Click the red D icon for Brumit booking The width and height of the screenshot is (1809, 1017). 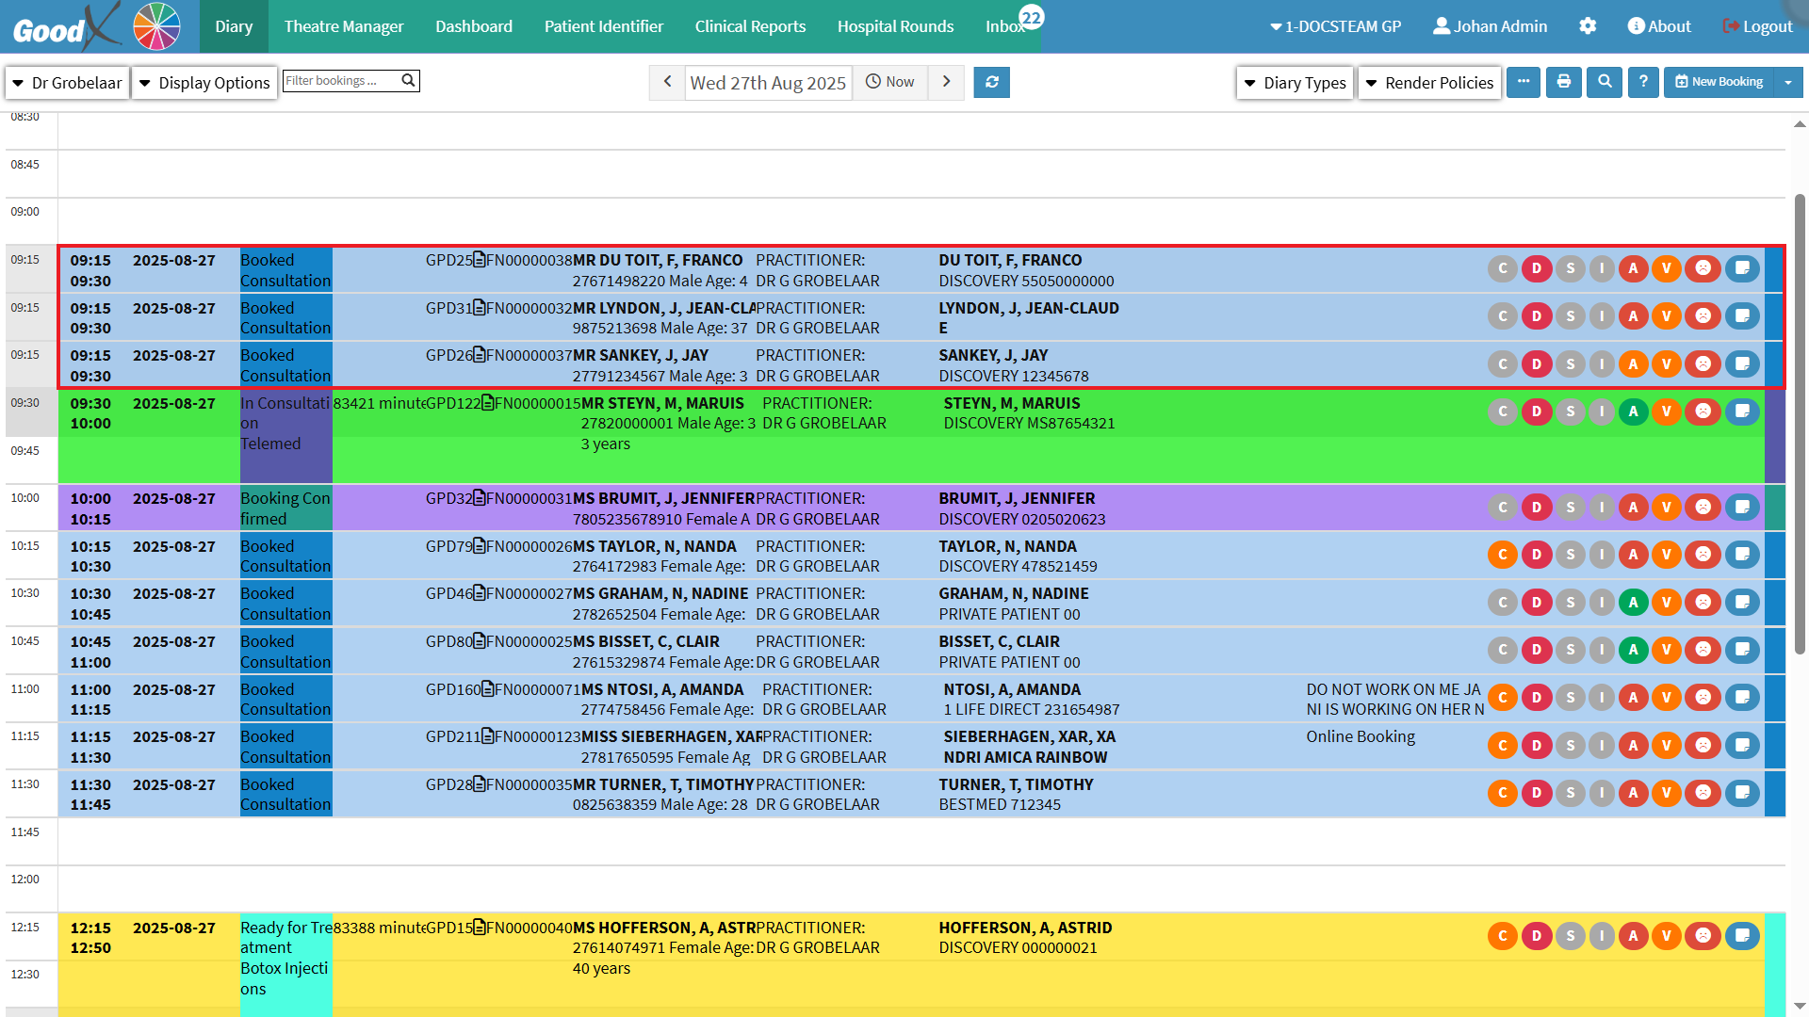1537,508
